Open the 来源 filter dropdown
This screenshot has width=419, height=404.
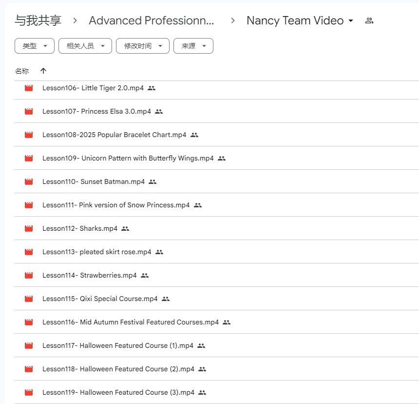tap(193, 46)
